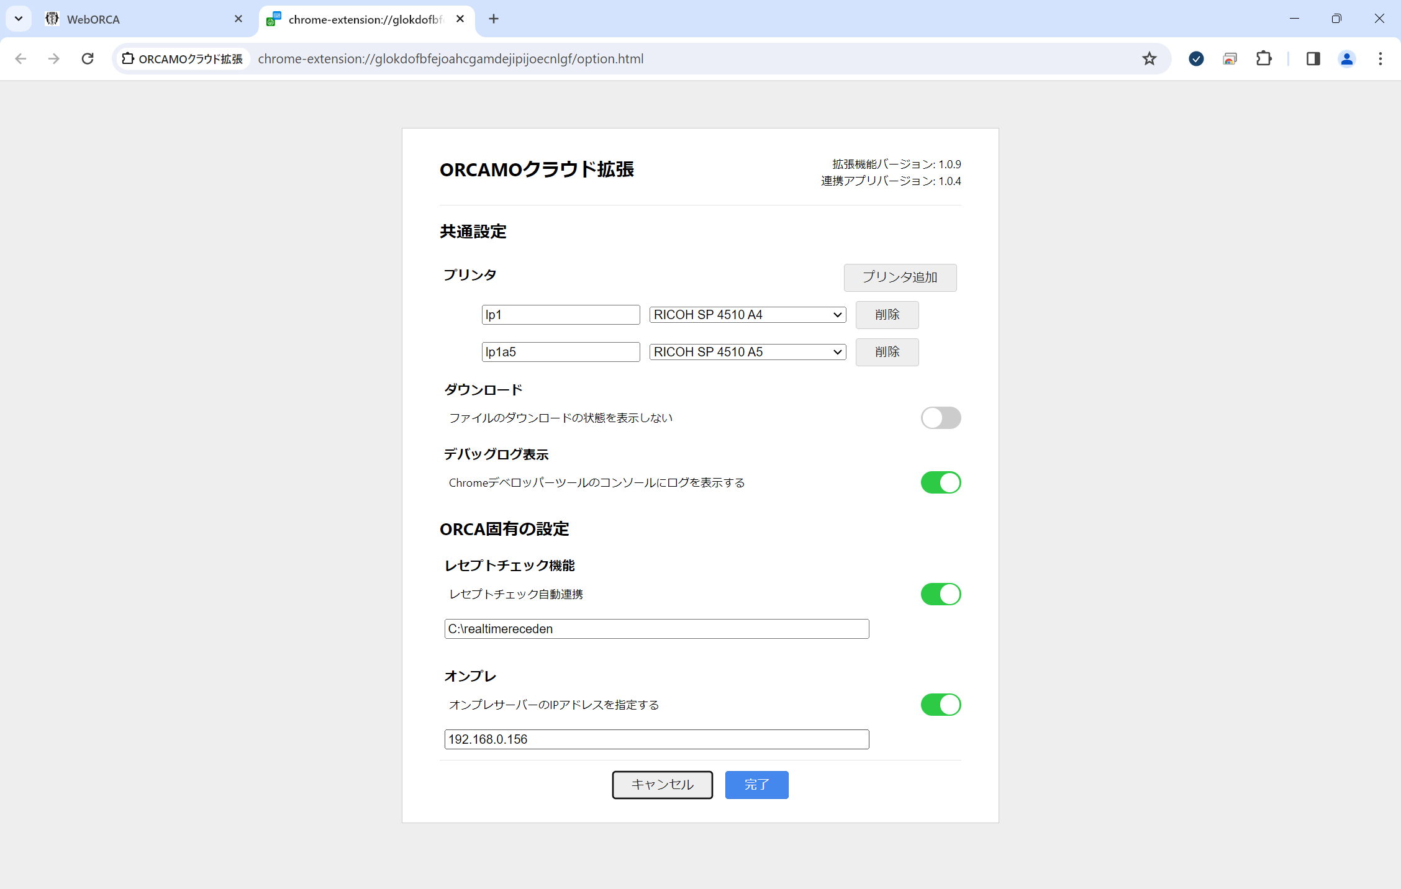Minimize the browser window

pyautogui.click(x=1294, y=19)
